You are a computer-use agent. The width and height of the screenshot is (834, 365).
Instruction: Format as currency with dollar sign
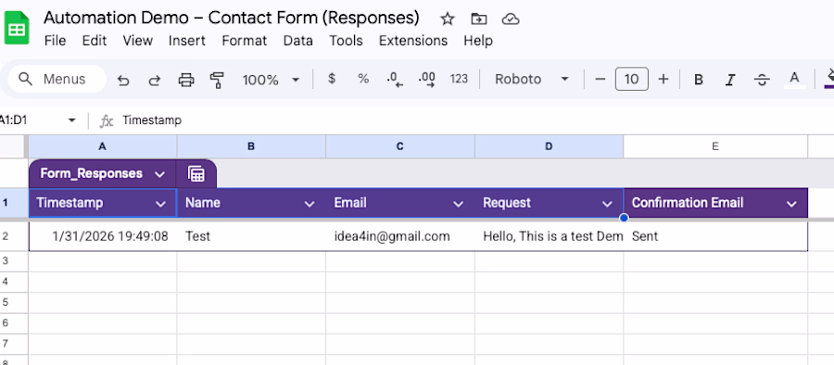332,79
